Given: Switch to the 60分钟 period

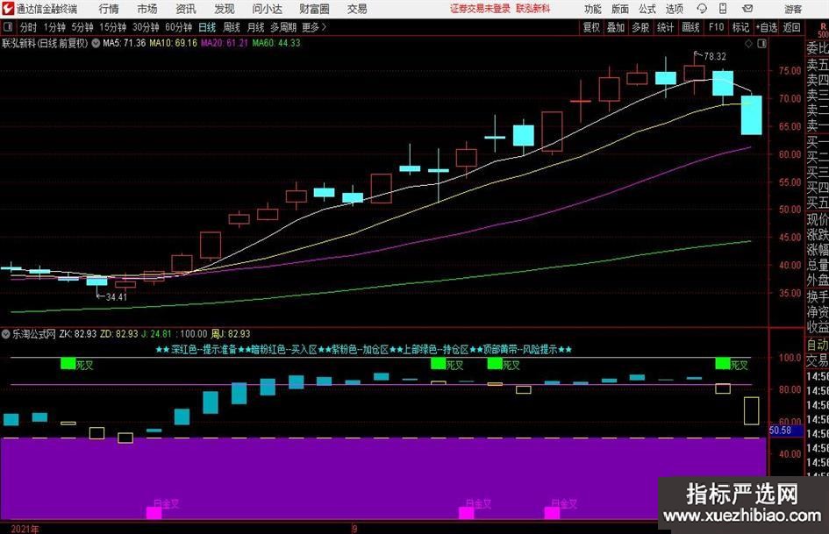Looking at the screenshot, I should click(x=178, y=27).
